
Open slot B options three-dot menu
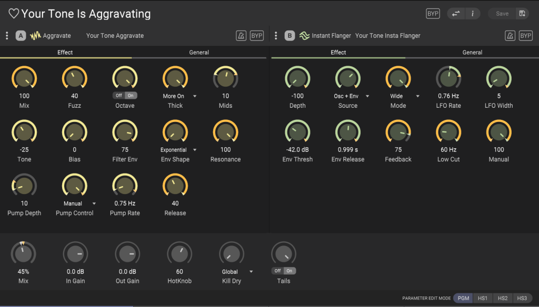tap(276, 36)
